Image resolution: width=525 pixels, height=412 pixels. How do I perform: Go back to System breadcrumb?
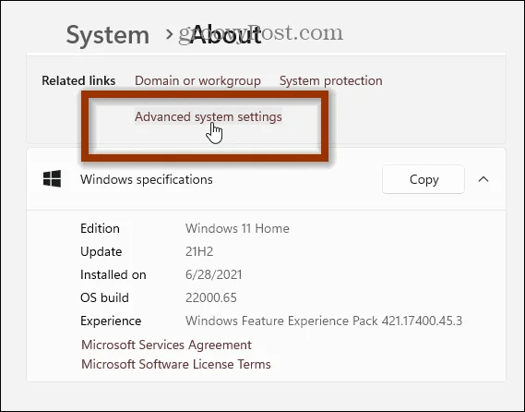pyautogui.click(x=108, y=35)
